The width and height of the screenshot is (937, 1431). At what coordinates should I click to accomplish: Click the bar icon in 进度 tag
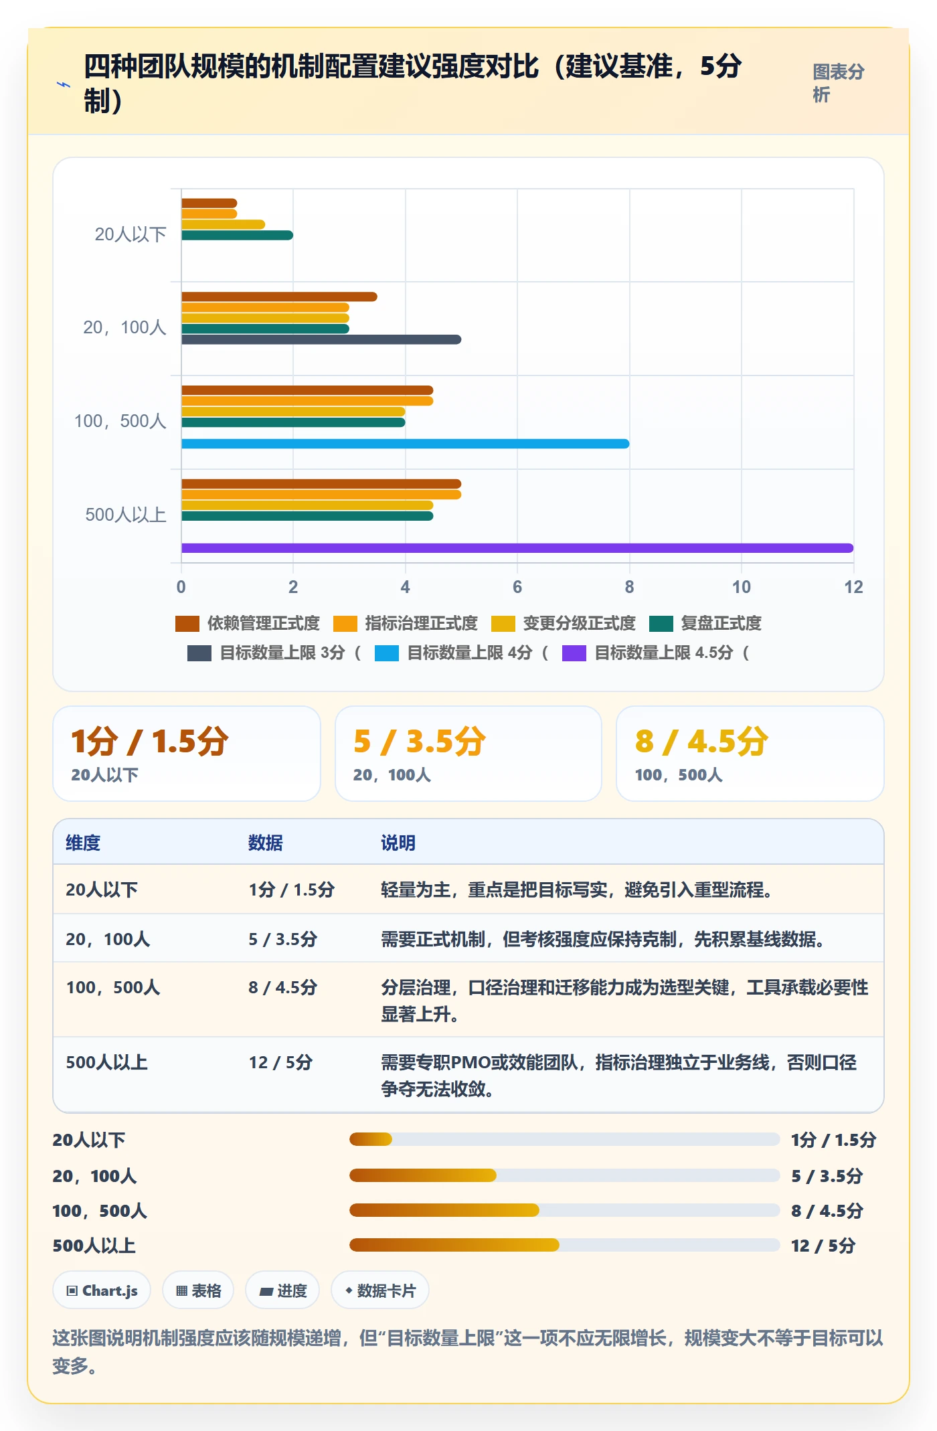(266, 1292)
